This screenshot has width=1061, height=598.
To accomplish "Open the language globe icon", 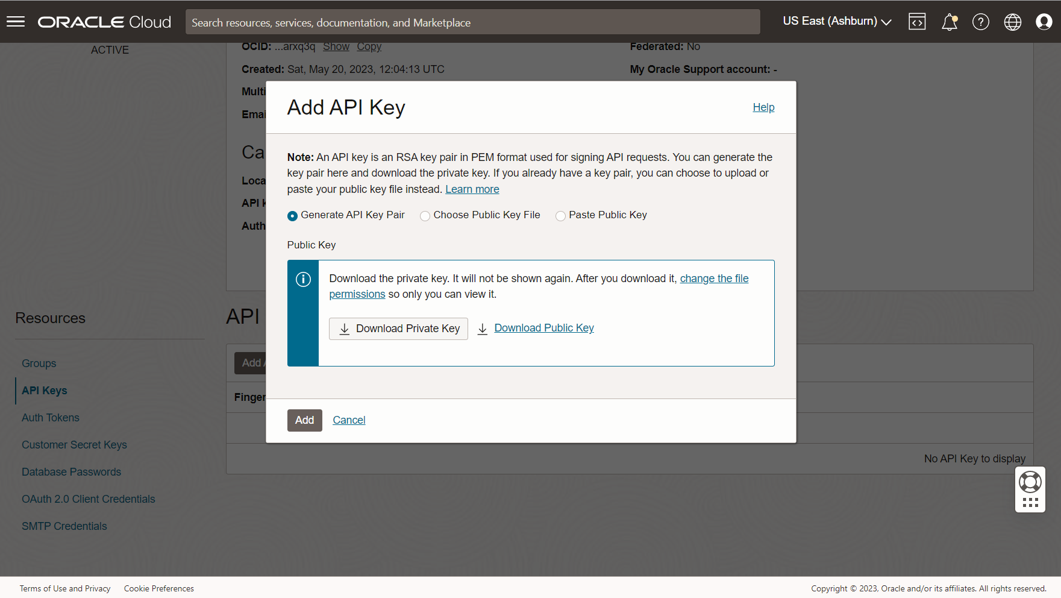I will (x=1012, y=22).
